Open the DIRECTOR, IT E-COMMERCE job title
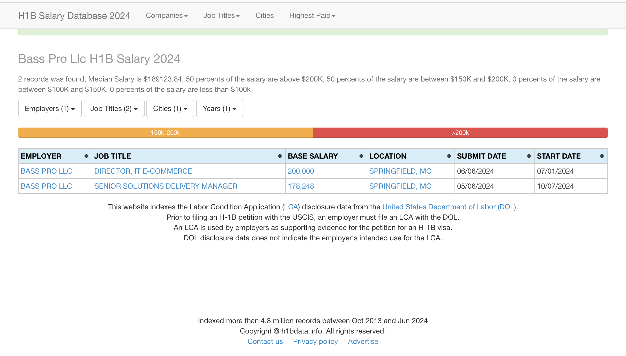The width and height of the screenshot is (626, 356). (x=143, y=171)
